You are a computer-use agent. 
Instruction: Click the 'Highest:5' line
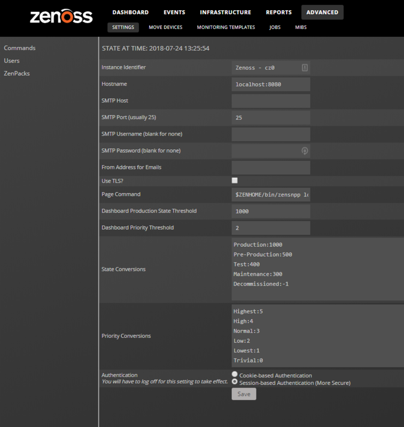pyautogui.click(x=248, y=311)
